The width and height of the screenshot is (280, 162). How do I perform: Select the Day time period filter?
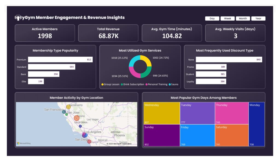pos(212,18)
